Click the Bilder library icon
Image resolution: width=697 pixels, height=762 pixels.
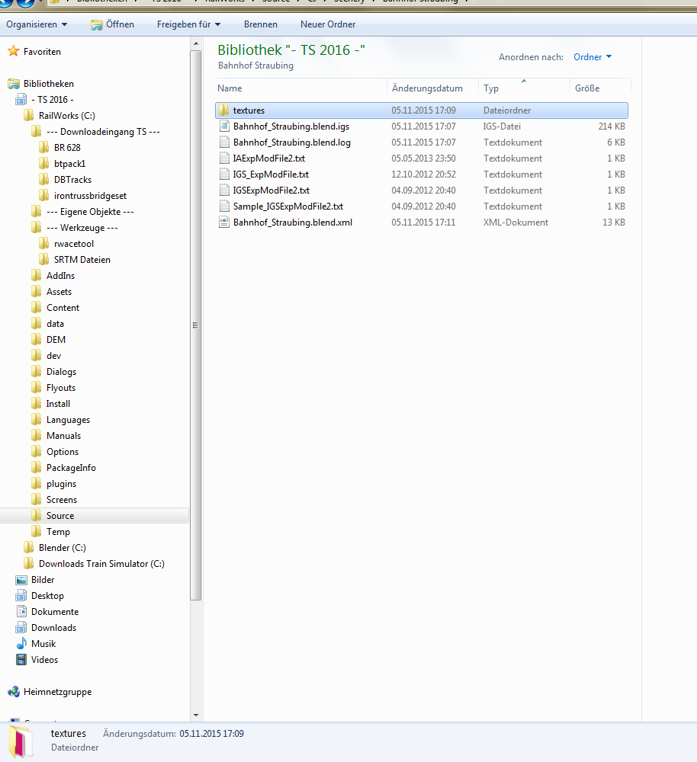21,580
